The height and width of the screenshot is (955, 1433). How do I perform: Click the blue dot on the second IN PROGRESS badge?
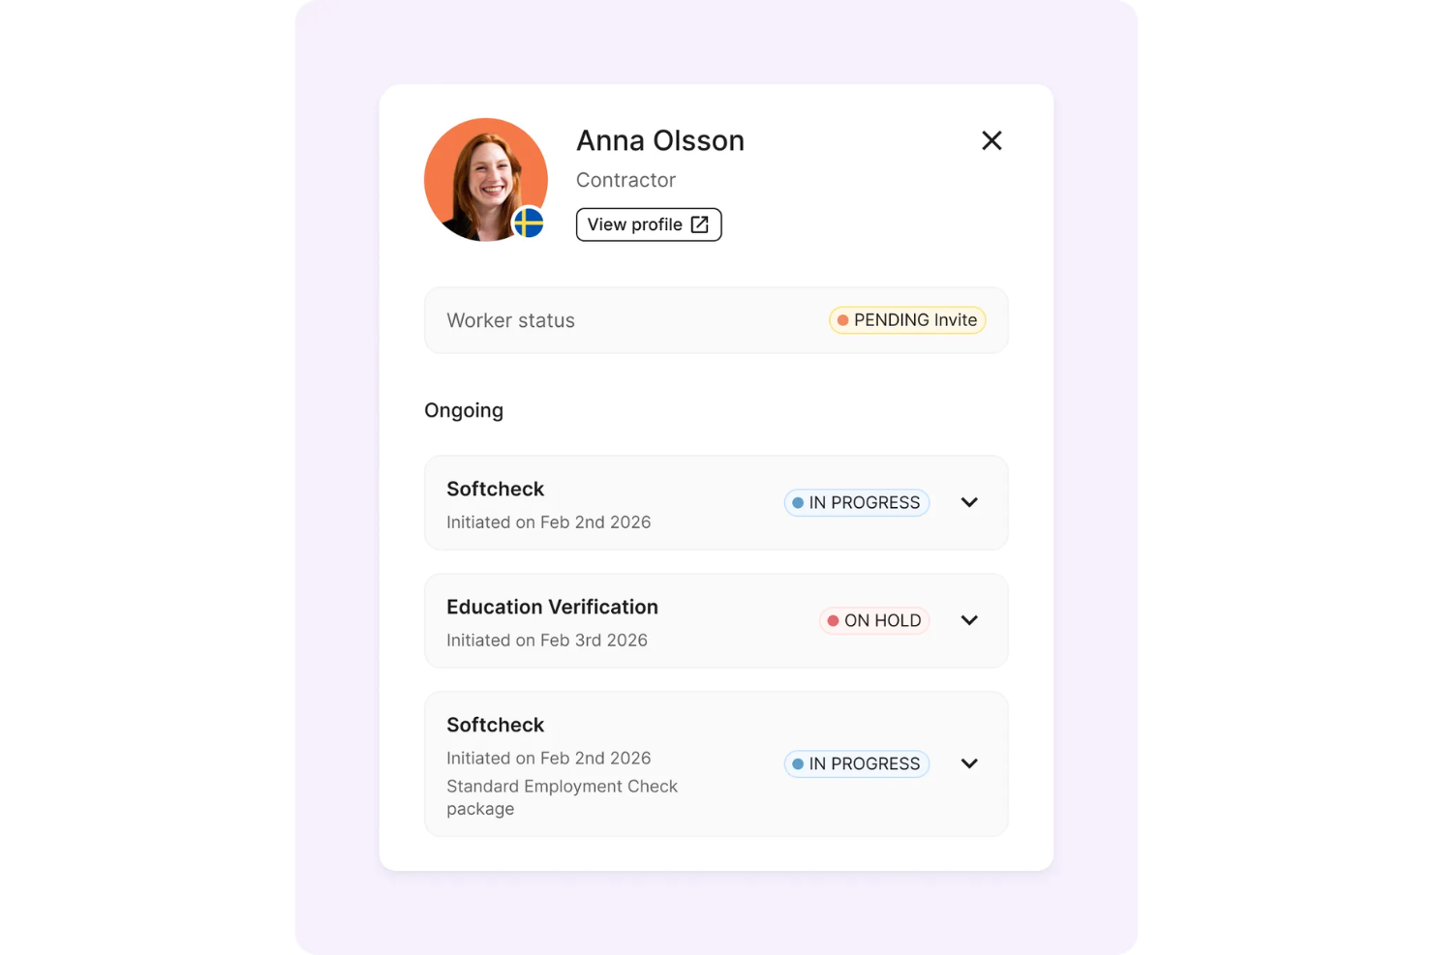(797, 763)
